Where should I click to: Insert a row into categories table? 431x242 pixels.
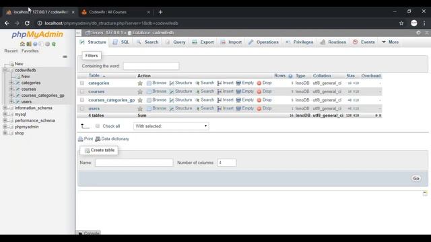[225, 83]
